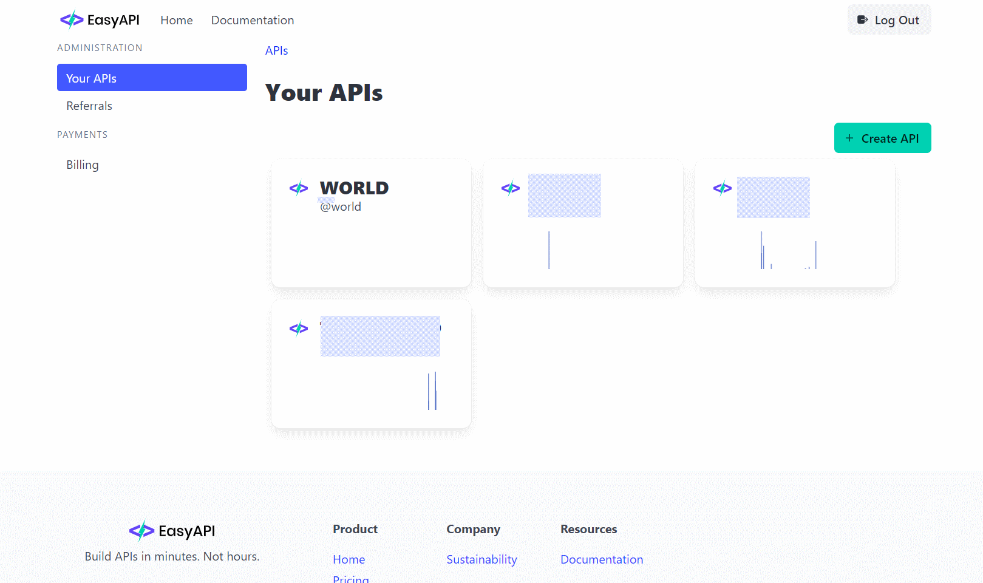Screen dimensions: 983x583
Task: Click the 'Your APIs' page heading
Action: 324,93
